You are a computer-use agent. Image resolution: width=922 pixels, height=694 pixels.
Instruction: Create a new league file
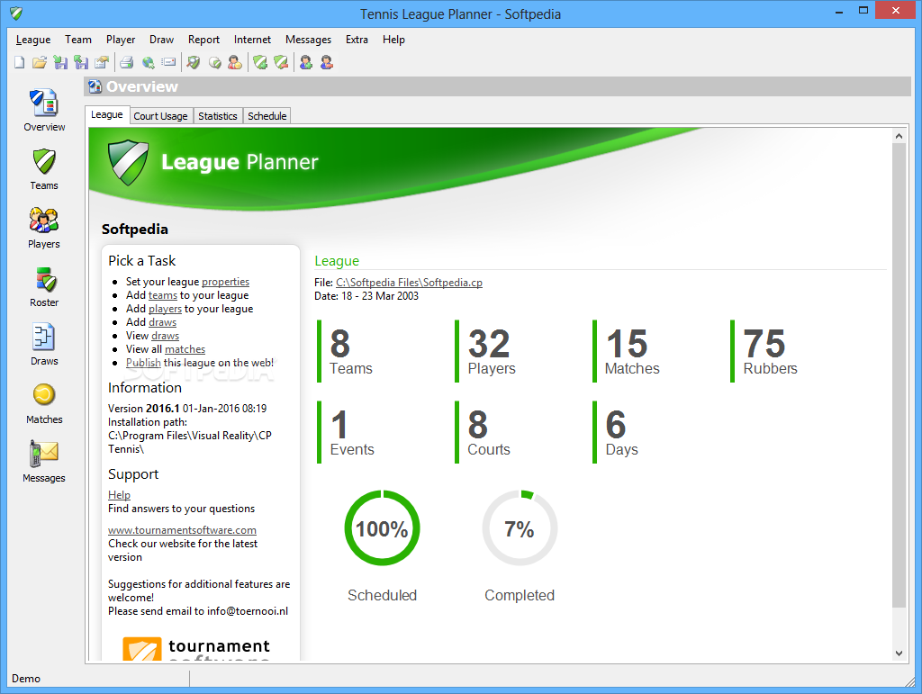point(20,62)
